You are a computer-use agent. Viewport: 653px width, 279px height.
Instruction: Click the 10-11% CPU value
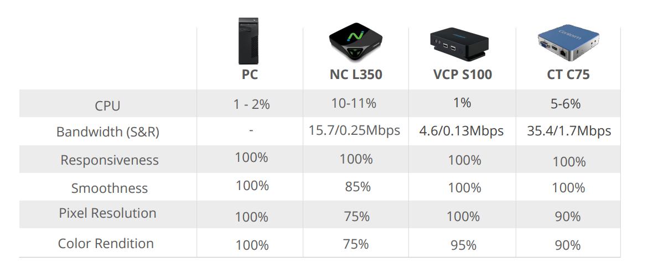pos(354,103)
